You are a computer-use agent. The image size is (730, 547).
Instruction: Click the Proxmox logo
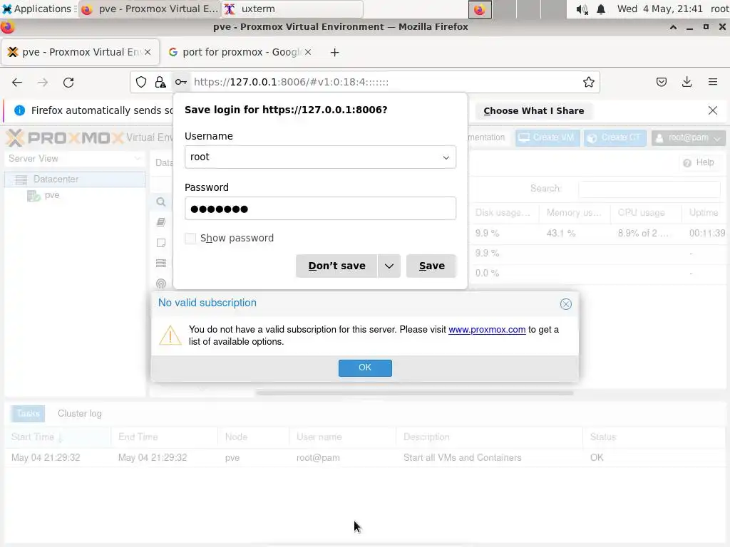pyautogui.click(x=65, y=137)
